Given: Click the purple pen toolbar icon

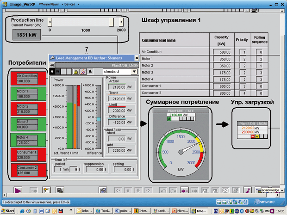Looking at the screenshot, I should (248, 190).
